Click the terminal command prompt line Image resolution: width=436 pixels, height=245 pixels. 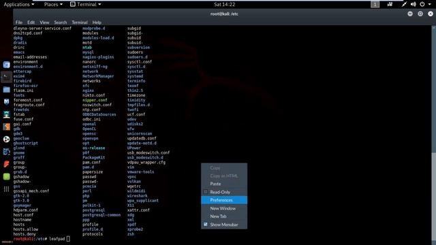[42, 239]
